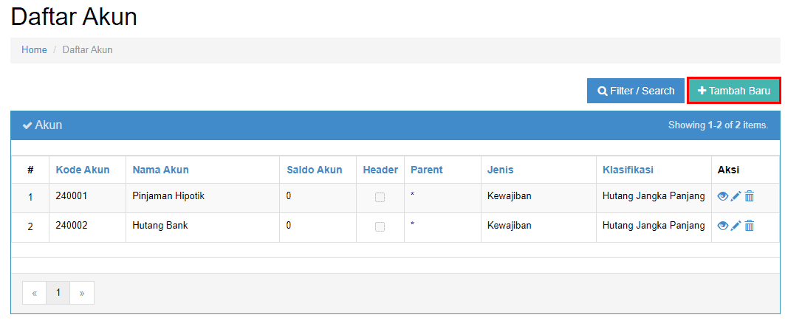Sort table by Nama Akun column
The image size is (785, 326).
[161, 170]
